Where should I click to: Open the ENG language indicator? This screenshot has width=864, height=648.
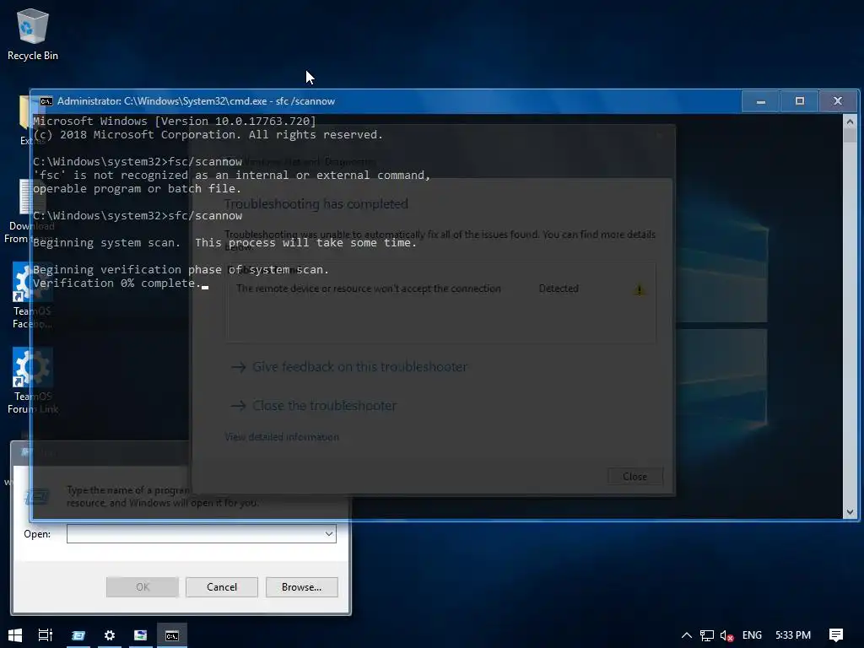pos(752,635)
